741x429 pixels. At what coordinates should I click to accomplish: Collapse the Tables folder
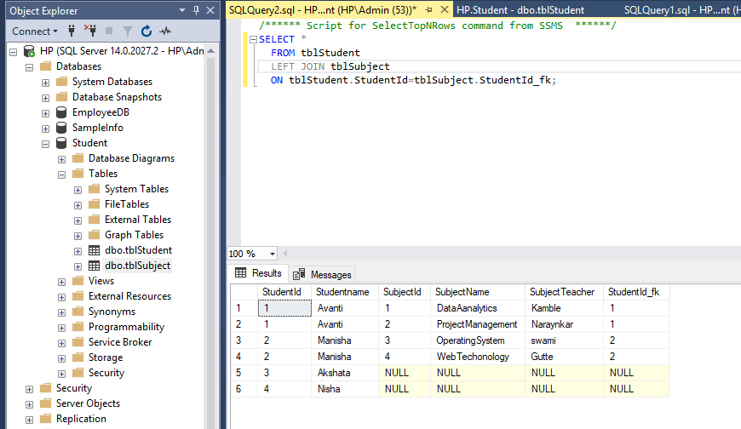62,174
